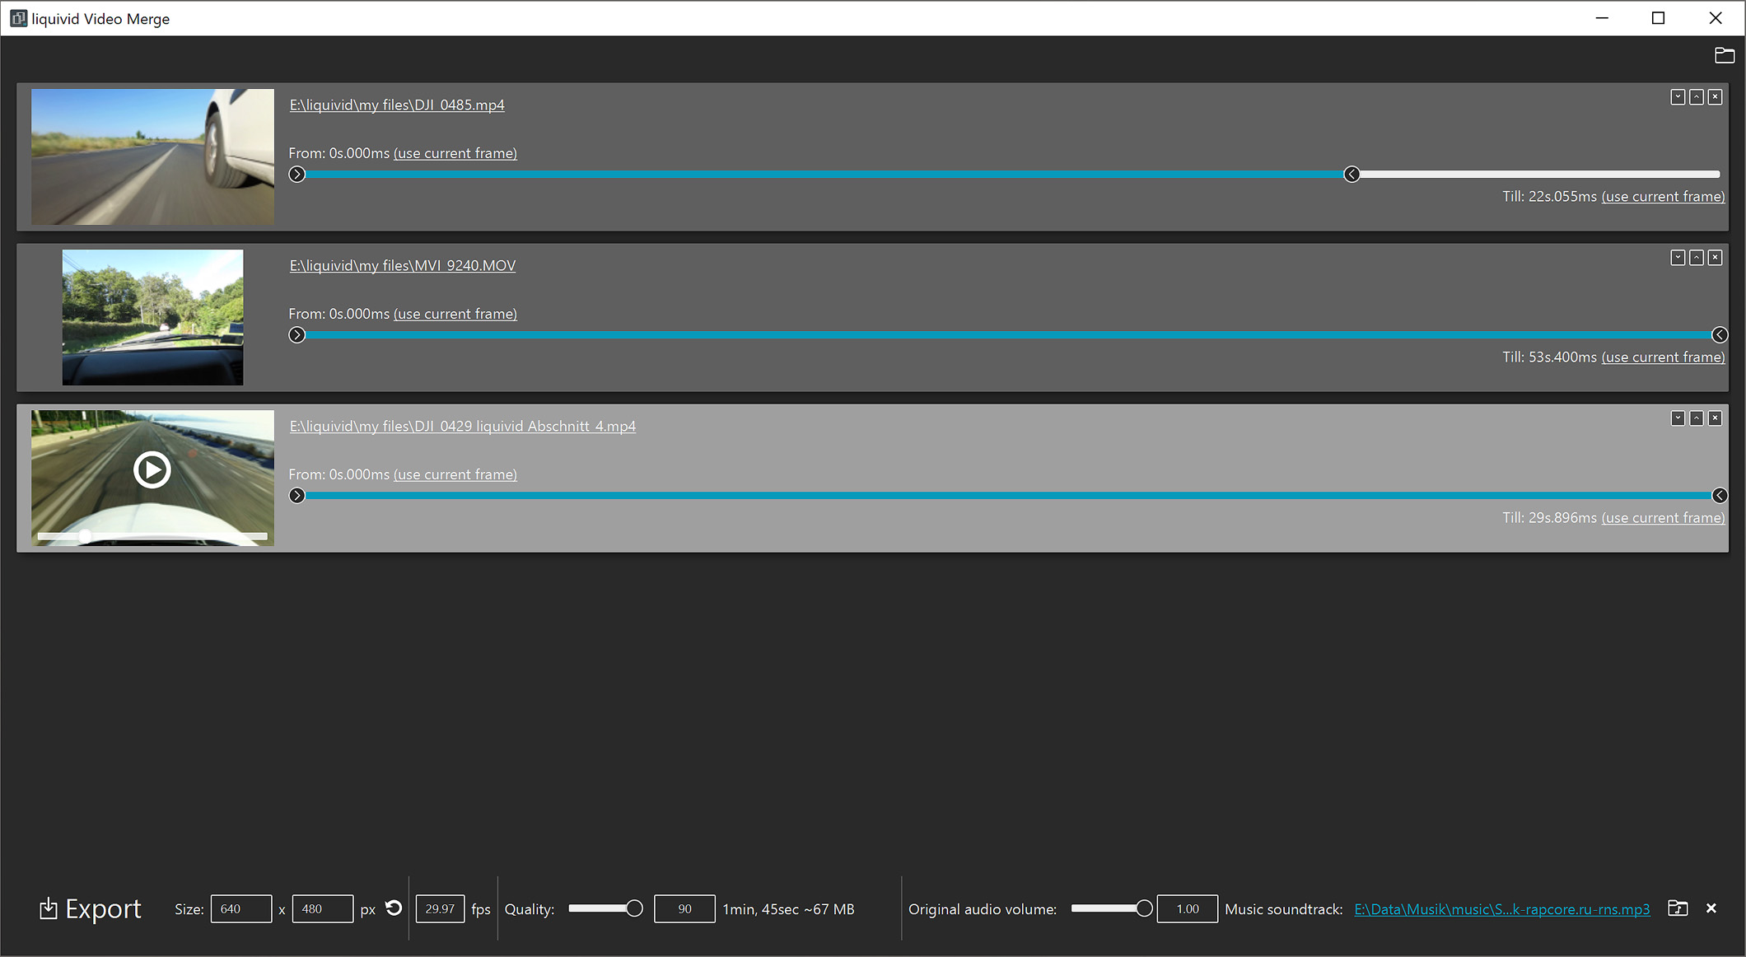Play the DJI_0429 clip preview
1746x957 pixels.
[152, 469]
